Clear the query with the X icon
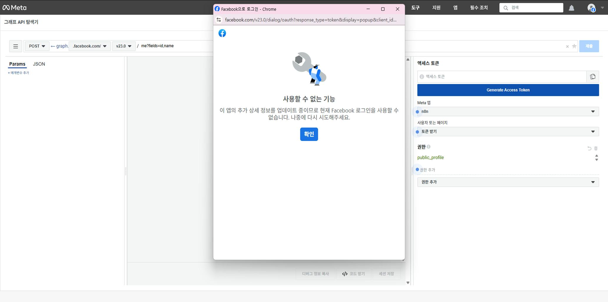 pyautogui.click(x=567, y=46)
